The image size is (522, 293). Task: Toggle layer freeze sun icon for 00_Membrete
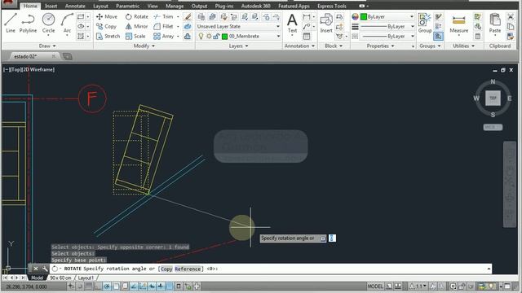[x=209, y=36]
